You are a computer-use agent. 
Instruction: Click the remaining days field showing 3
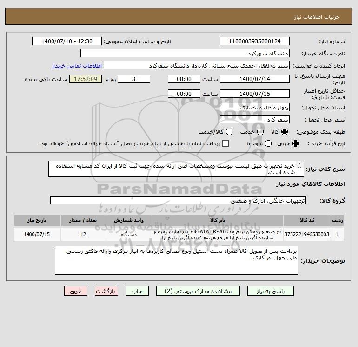[134, 79]
